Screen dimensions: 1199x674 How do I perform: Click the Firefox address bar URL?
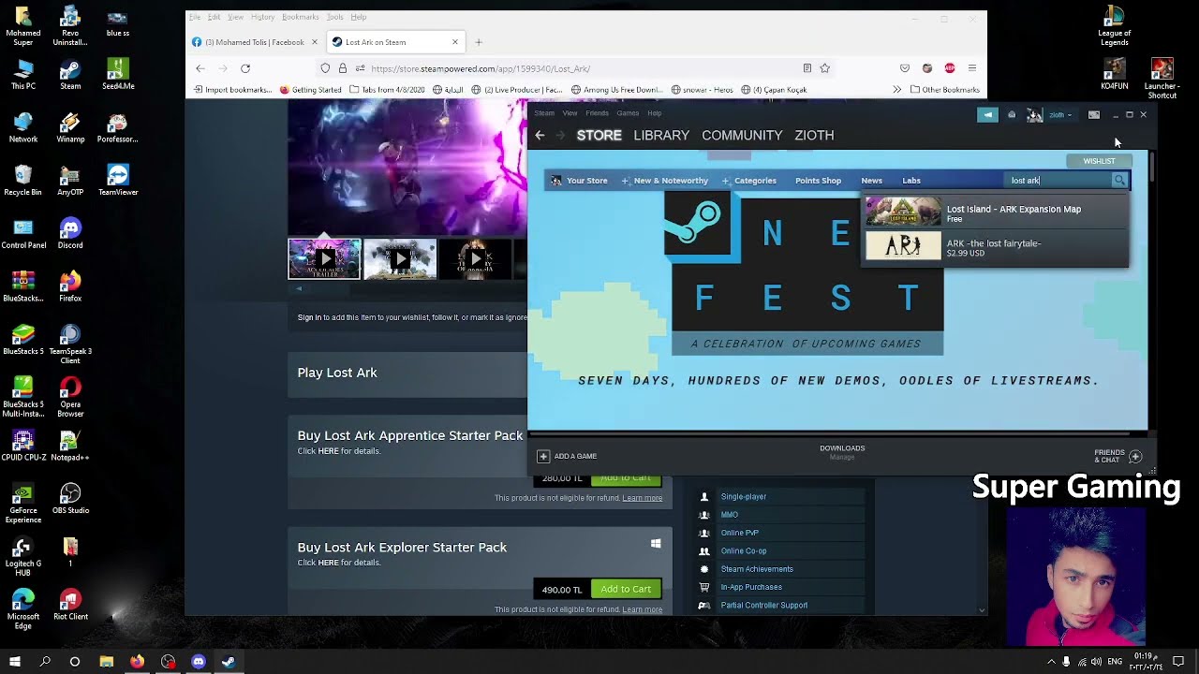(x=481, y=68)
